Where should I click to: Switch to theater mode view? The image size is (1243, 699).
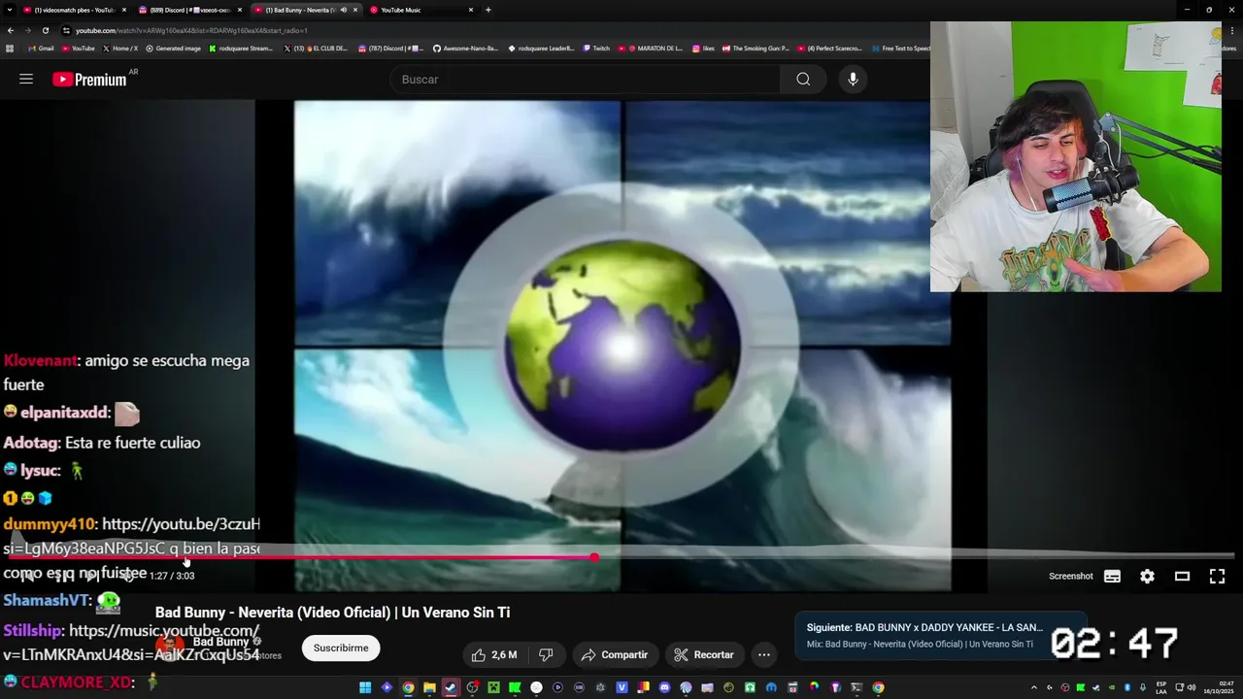coord(1182,576)
